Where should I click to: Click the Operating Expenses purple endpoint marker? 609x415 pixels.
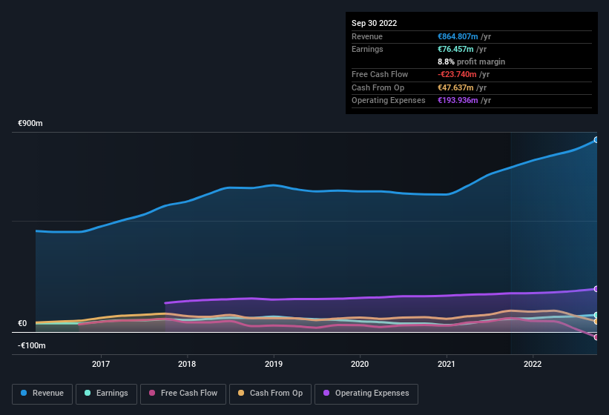[x=596, y=289]
